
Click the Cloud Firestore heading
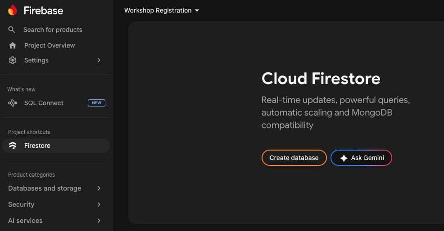pos(321,78)
